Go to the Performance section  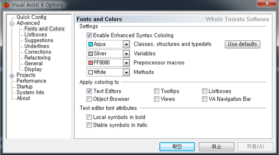pyautogui.click(x=31, y=81)
